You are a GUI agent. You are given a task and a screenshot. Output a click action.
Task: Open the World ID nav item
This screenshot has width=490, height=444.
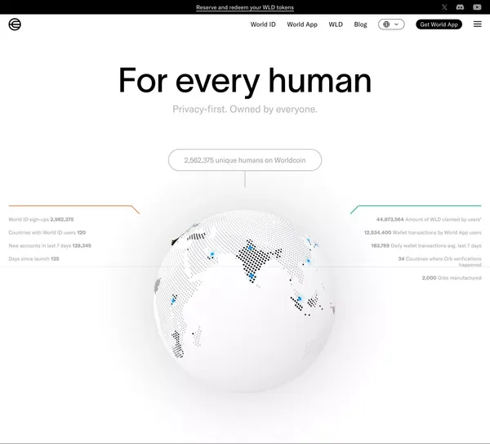(x=263, y=25)
